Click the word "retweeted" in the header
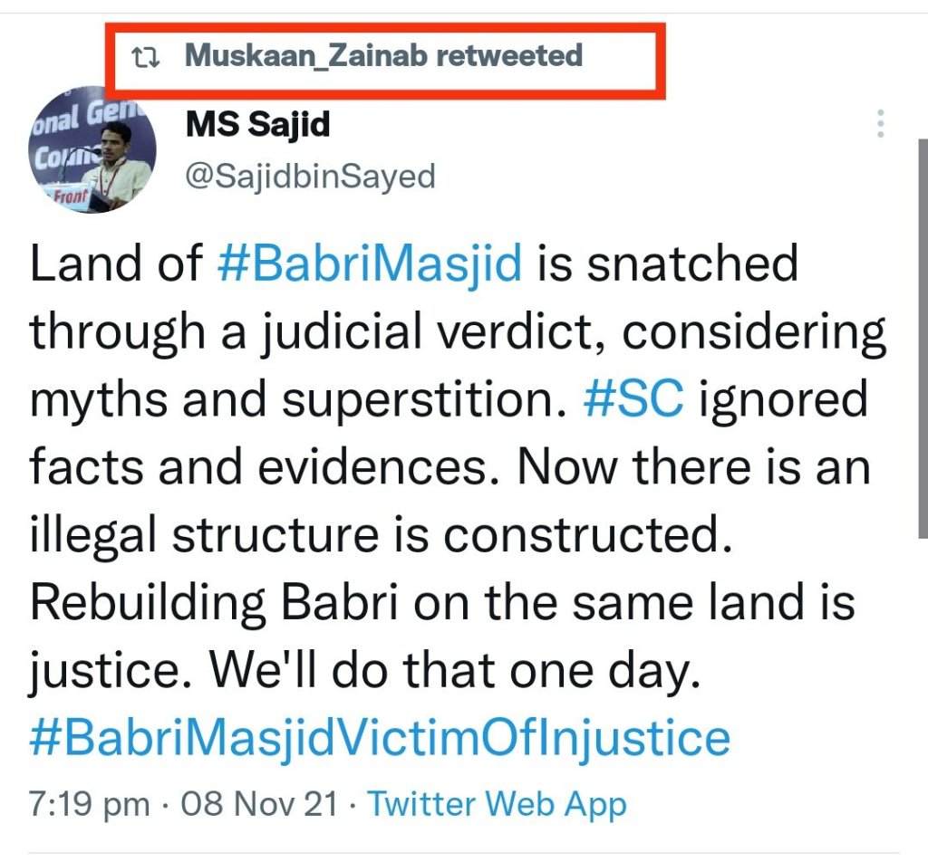The height and width of the screenshot is (862, 928). (508, 55)
